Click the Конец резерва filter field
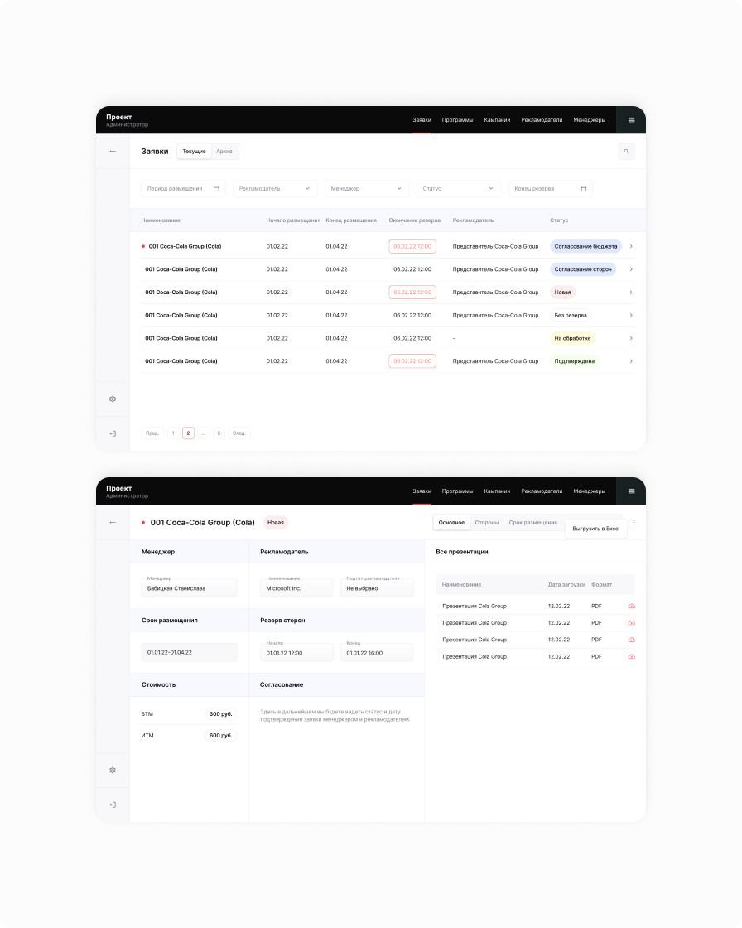 pyautogui.click(x=550, y=189)
